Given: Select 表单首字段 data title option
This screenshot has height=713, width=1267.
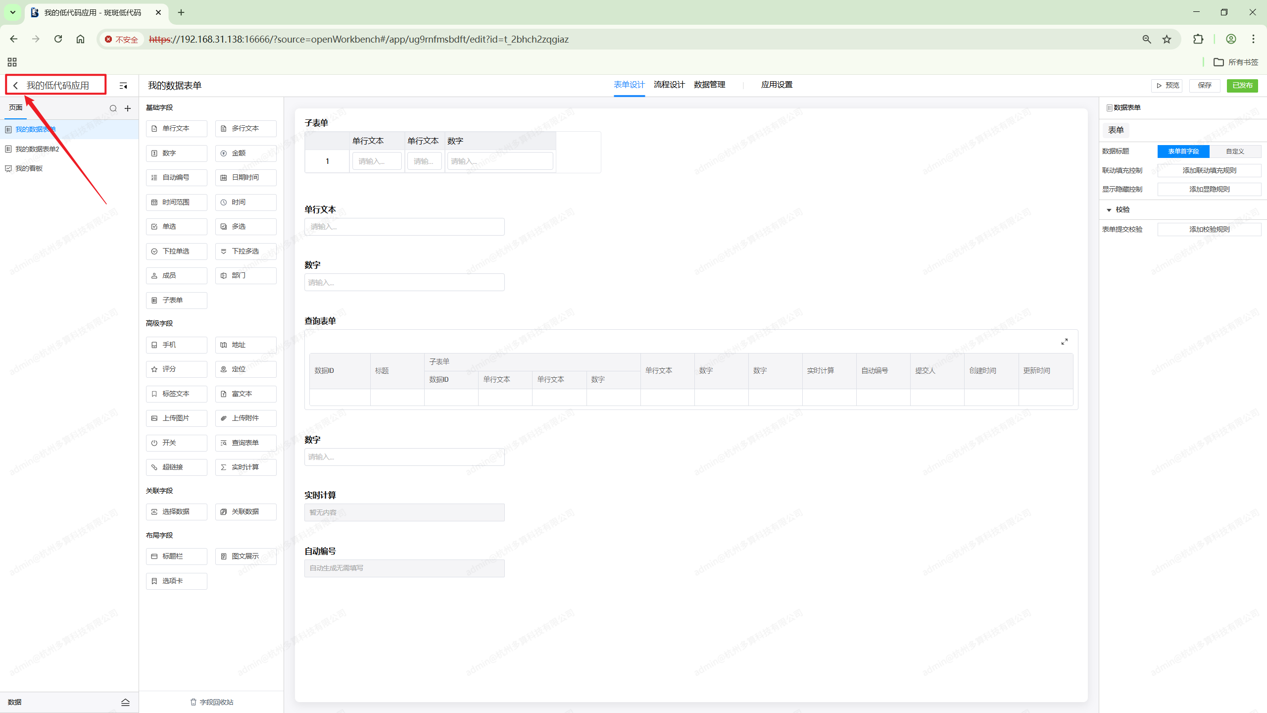Looking at the screenshot, I should [x=1183, y=151].
